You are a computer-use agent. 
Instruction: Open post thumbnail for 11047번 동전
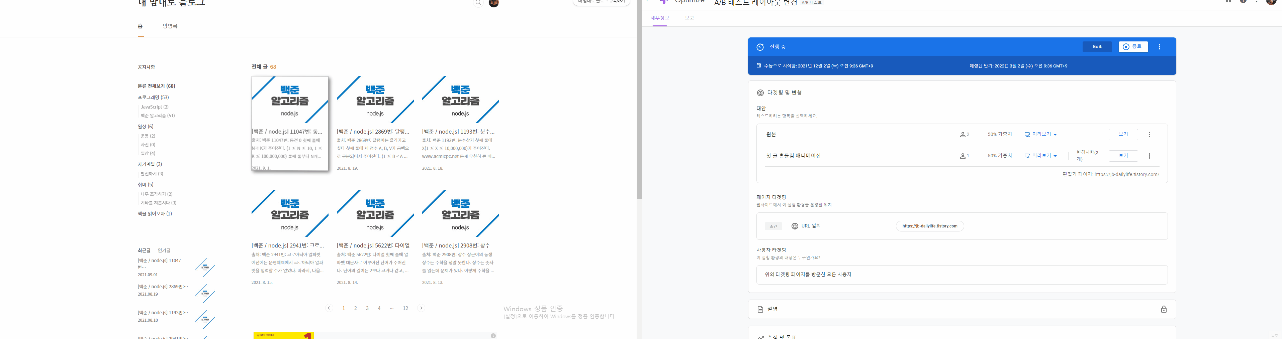click(x=290, y=100)
